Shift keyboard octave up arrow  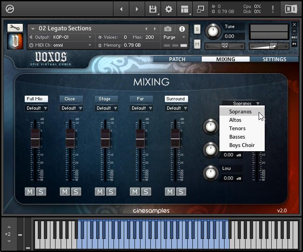click(9, 227)
